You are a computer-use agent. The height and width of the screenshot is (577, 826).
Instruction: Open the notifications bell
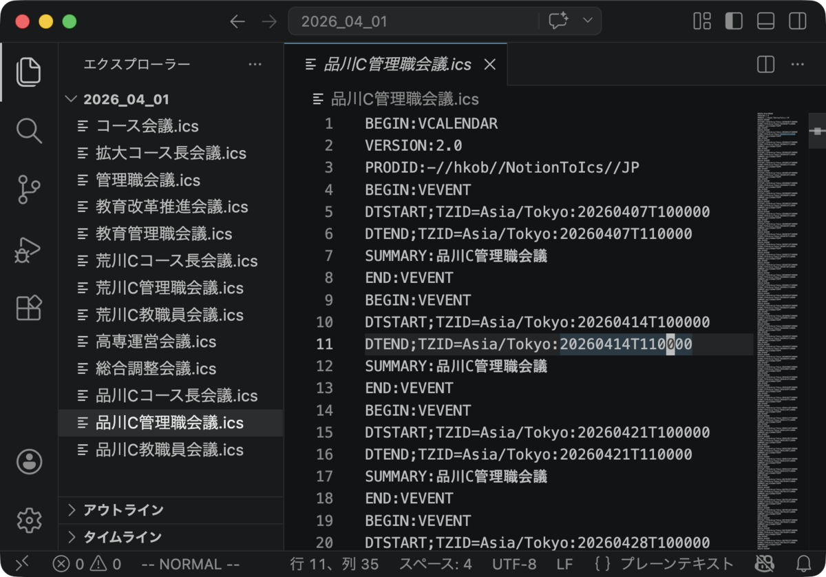tap(803, 564)
